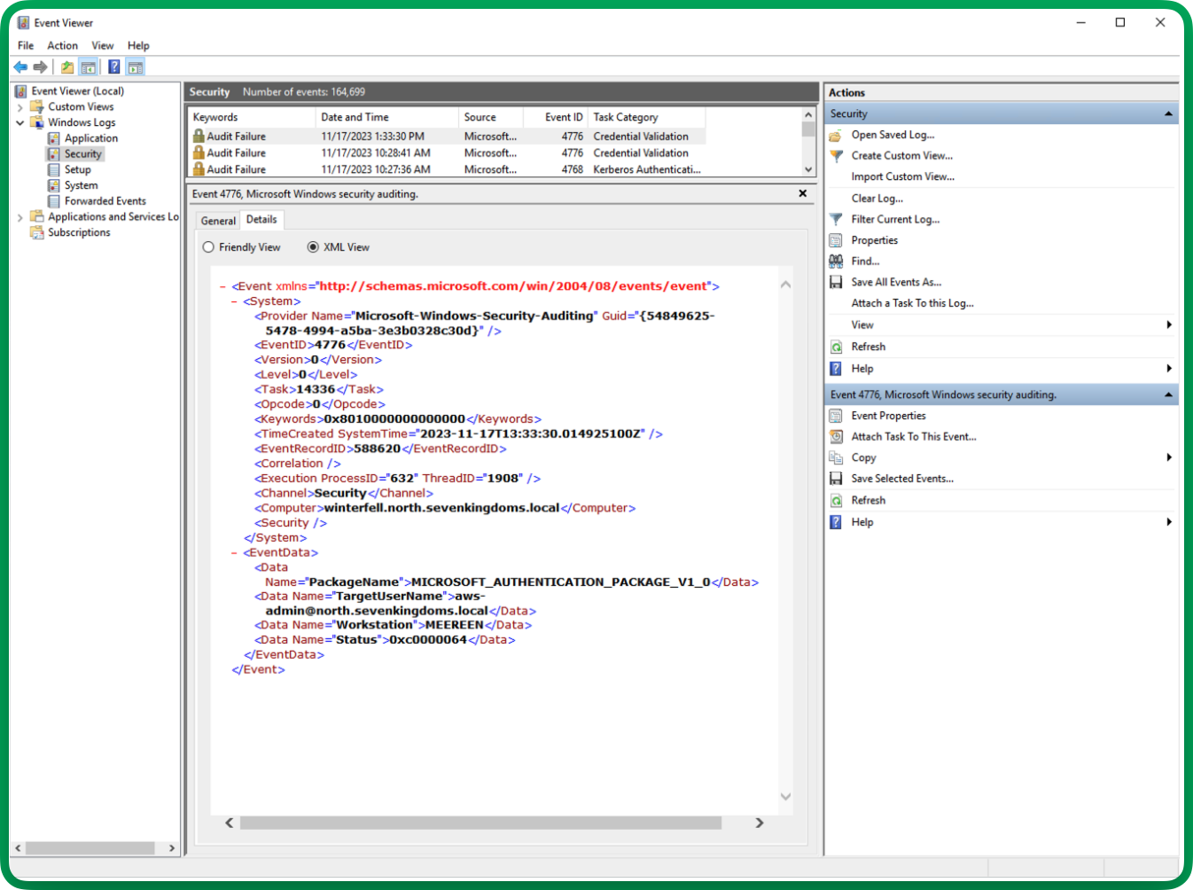
Task: Expand the Custom Views tree node
Action: (20, 107)
